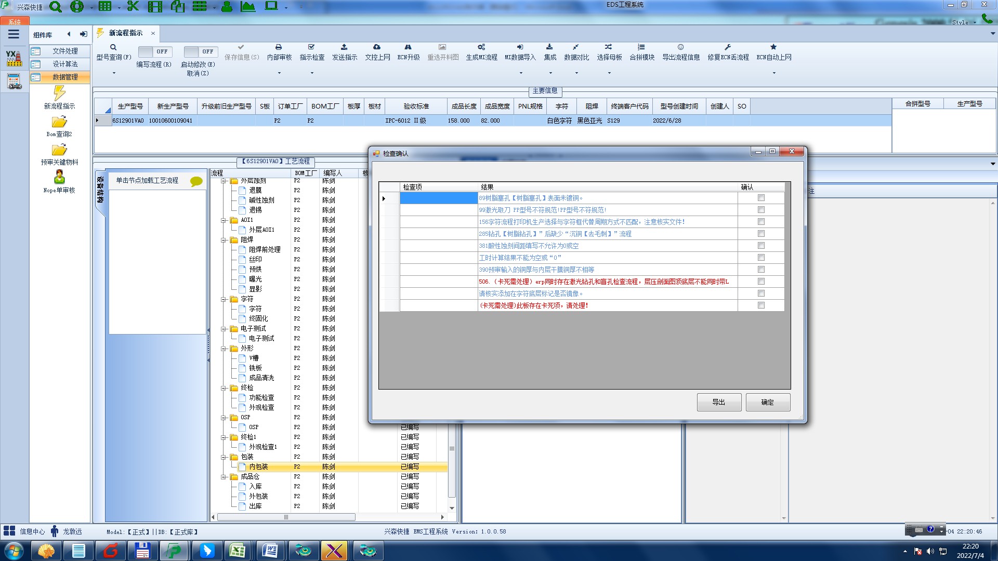
Task: Open dropdown arrow under 型号查询(F)
Action: click(x=113, y=73)
